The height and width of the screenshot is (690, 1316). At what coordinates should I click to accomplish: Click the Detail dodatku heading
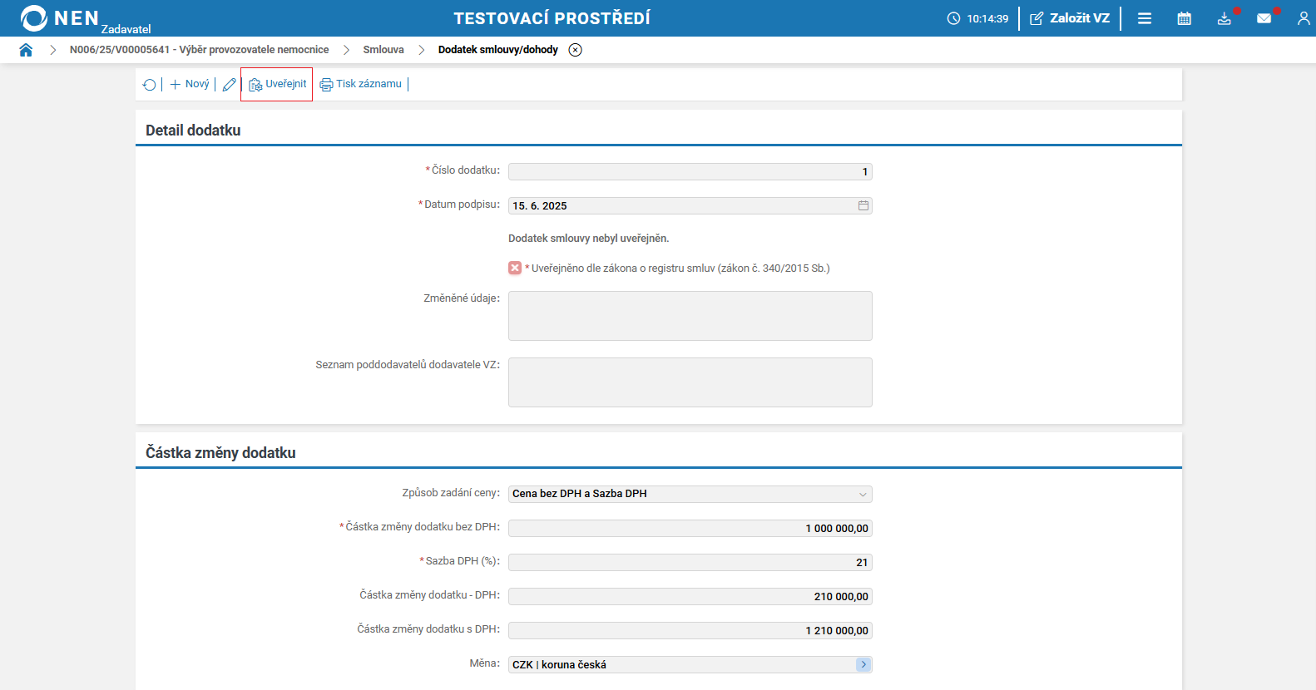pos(193,131)
